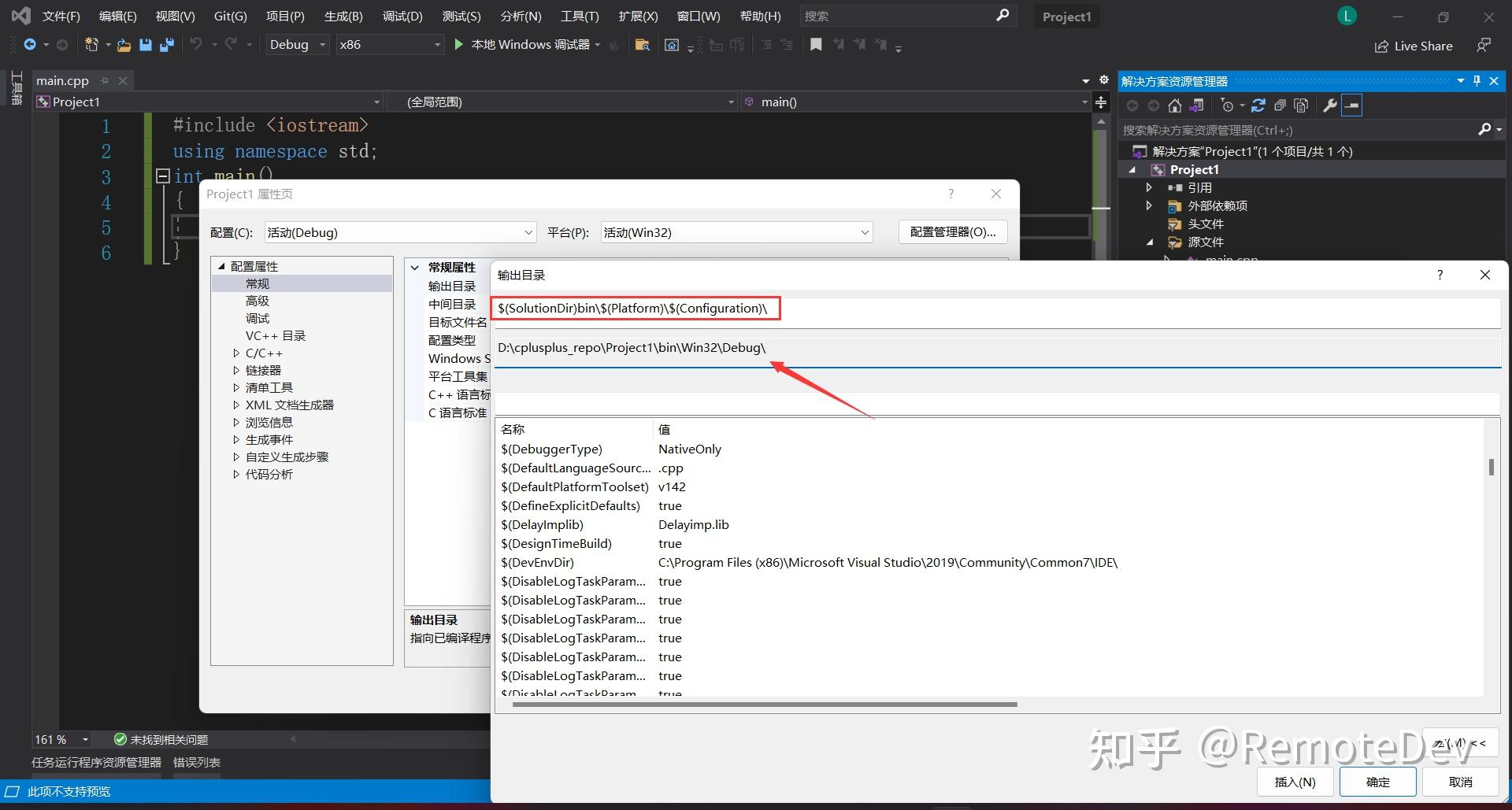
Task: Save all files using Save All icon
Action: (166, 45)
